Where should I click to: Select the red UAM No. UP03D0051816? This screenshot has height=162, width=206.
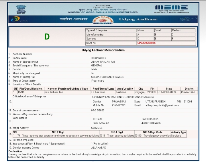pos(146,43)
